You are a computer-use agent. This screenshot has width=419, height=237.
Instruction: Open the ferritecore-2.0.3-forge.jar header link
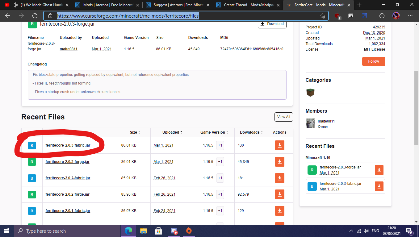pyautogui.click(x=67, y=24)
